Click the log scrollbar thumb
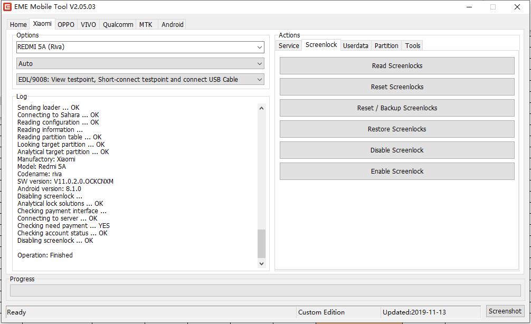This screenshot has height=324, width=531. click(x=261, y=244)
